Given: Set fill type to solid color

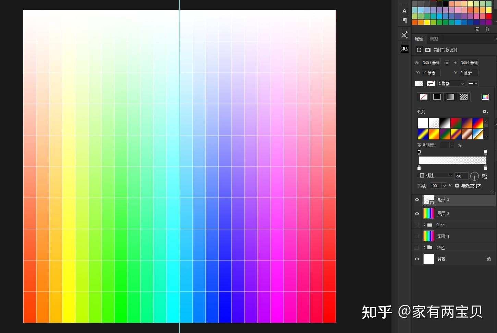Looking at the screenshot, I should click(437, 97).
